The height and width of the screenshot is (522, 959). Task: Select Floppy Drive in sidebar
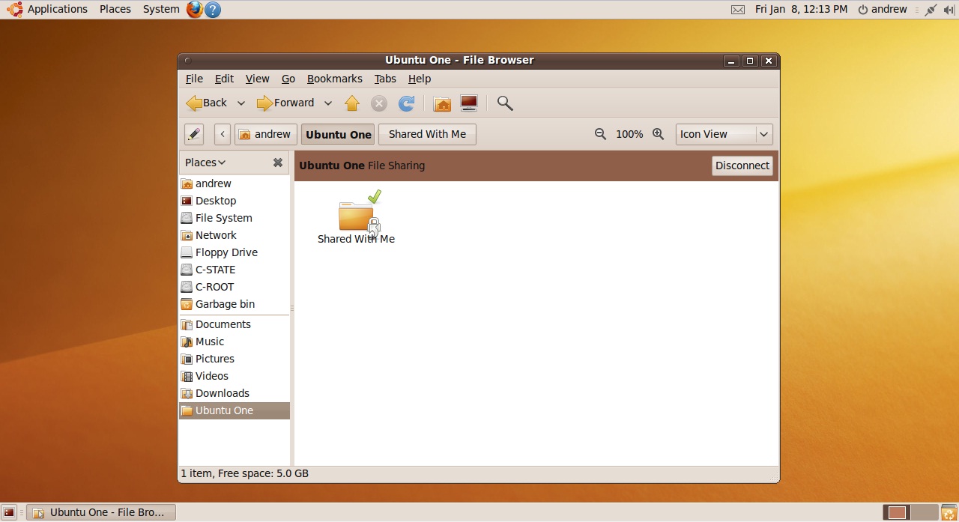pos(234,252)
